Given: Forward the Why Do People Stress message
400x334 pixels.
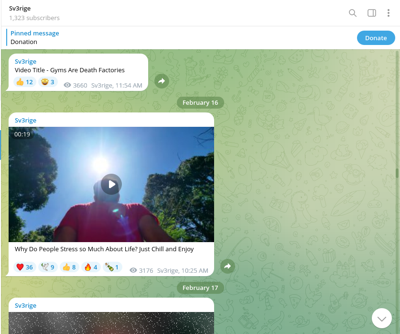Looking at the screenshot, I should point(227,267).
